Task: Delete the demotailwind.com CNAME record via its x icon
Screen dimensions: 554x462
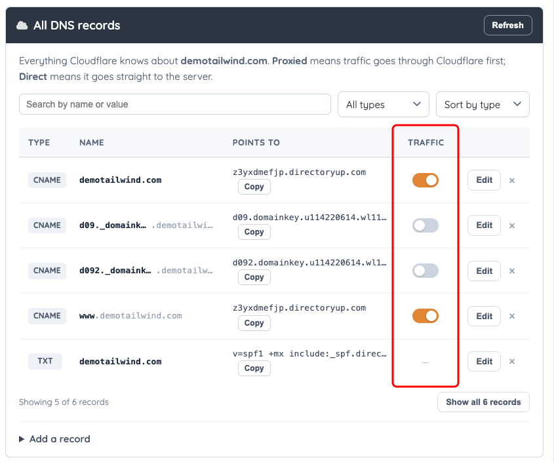Action: pos(512,180)
